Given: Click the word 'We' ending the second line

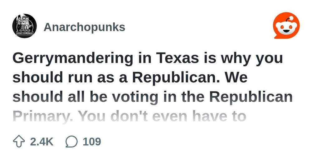Looking at the screenshot, I should pyautogui.click(x=236, y=77).
